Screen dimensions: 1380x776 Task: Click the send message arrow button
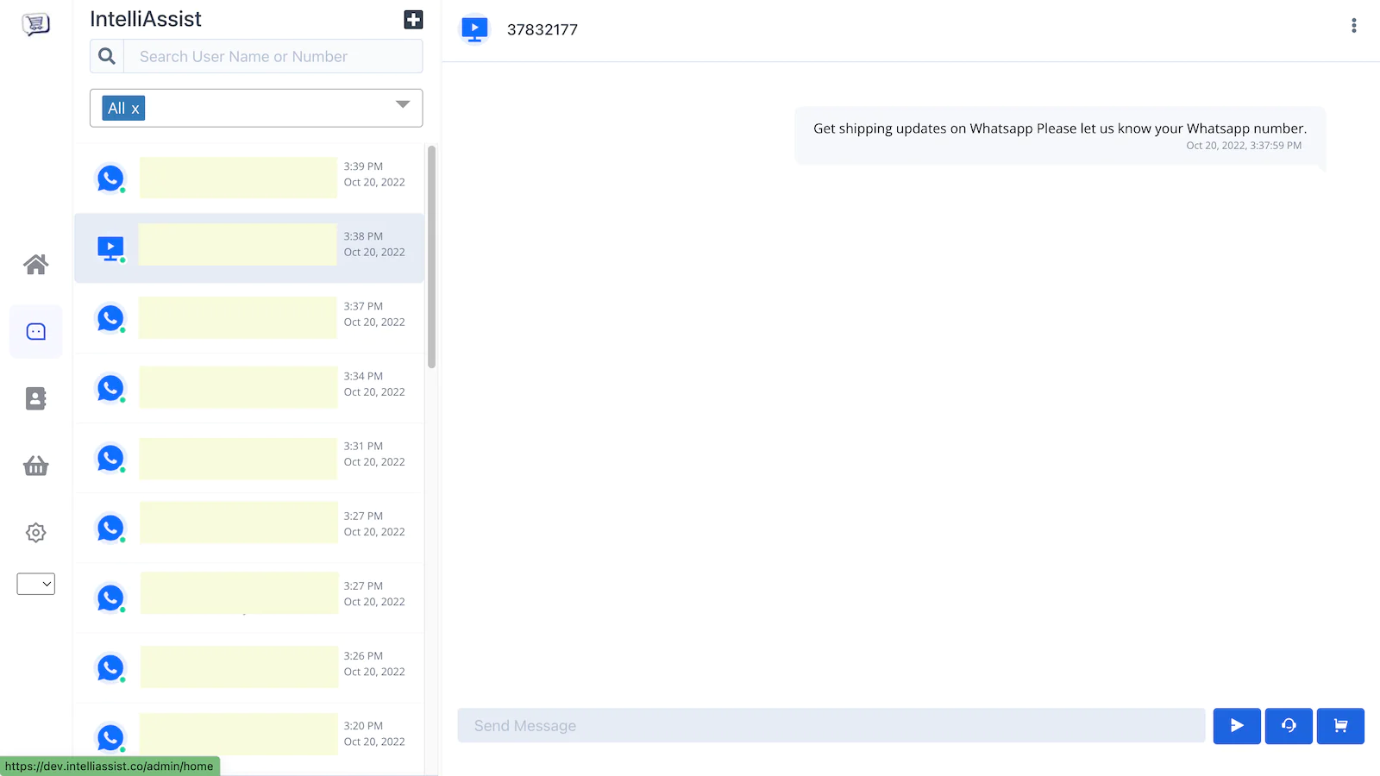(1236, 726)
